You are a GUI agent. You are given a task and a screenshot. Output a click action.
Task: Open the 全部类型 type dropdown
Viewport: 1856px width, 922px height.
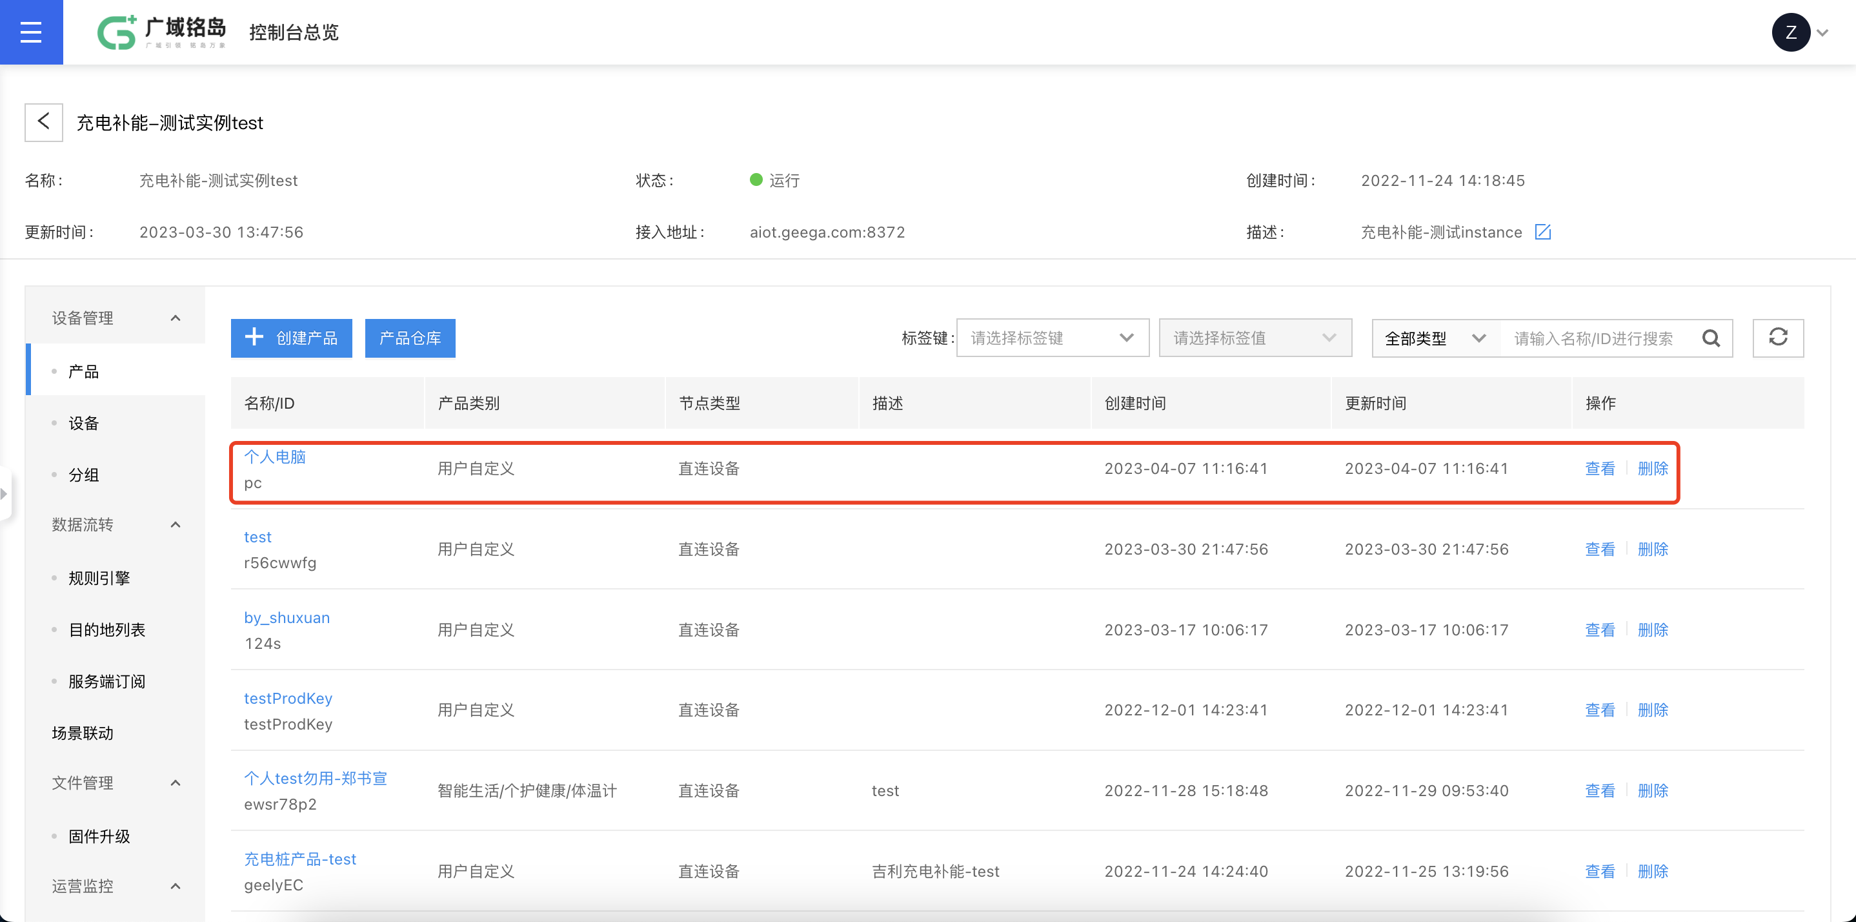[1435, 338]
